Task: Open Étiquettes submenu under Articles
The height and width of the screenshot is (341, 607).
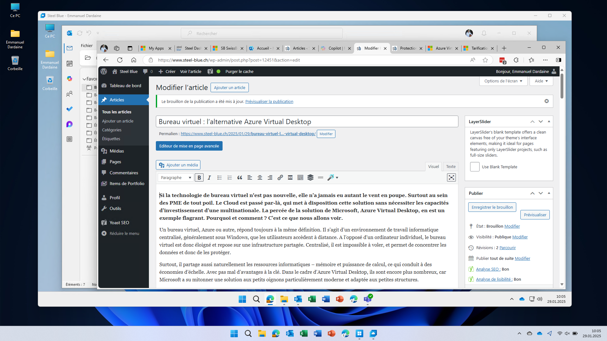Action: pyautogui.click(x=111, y=139)
